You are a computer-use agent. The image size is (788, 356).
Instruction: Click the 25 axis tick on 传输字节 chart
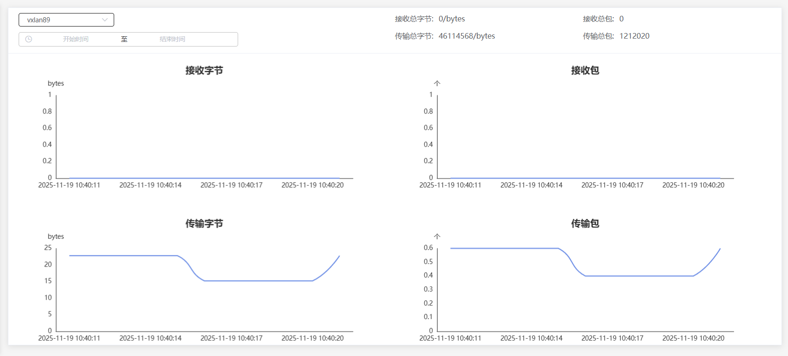coord(48,248)
